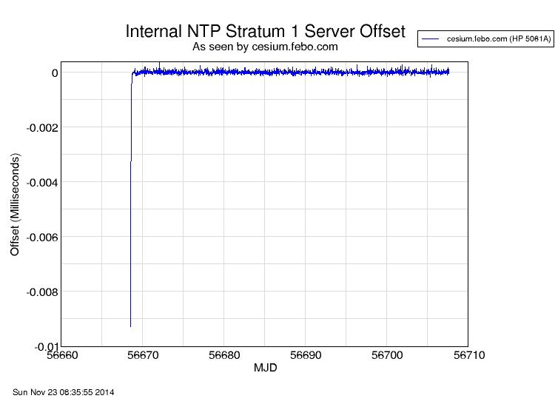The width and height of the screenshot is (555, 407).
Task: Click the 'MJD' x-axis label
Action: pos(265,368)
